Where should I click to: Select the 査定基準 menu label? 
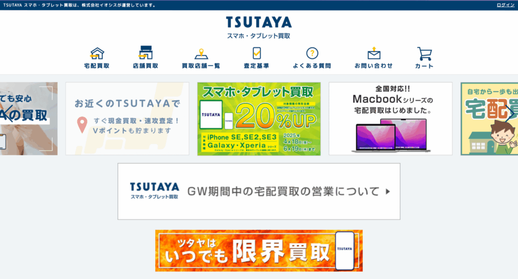(256, 66)
